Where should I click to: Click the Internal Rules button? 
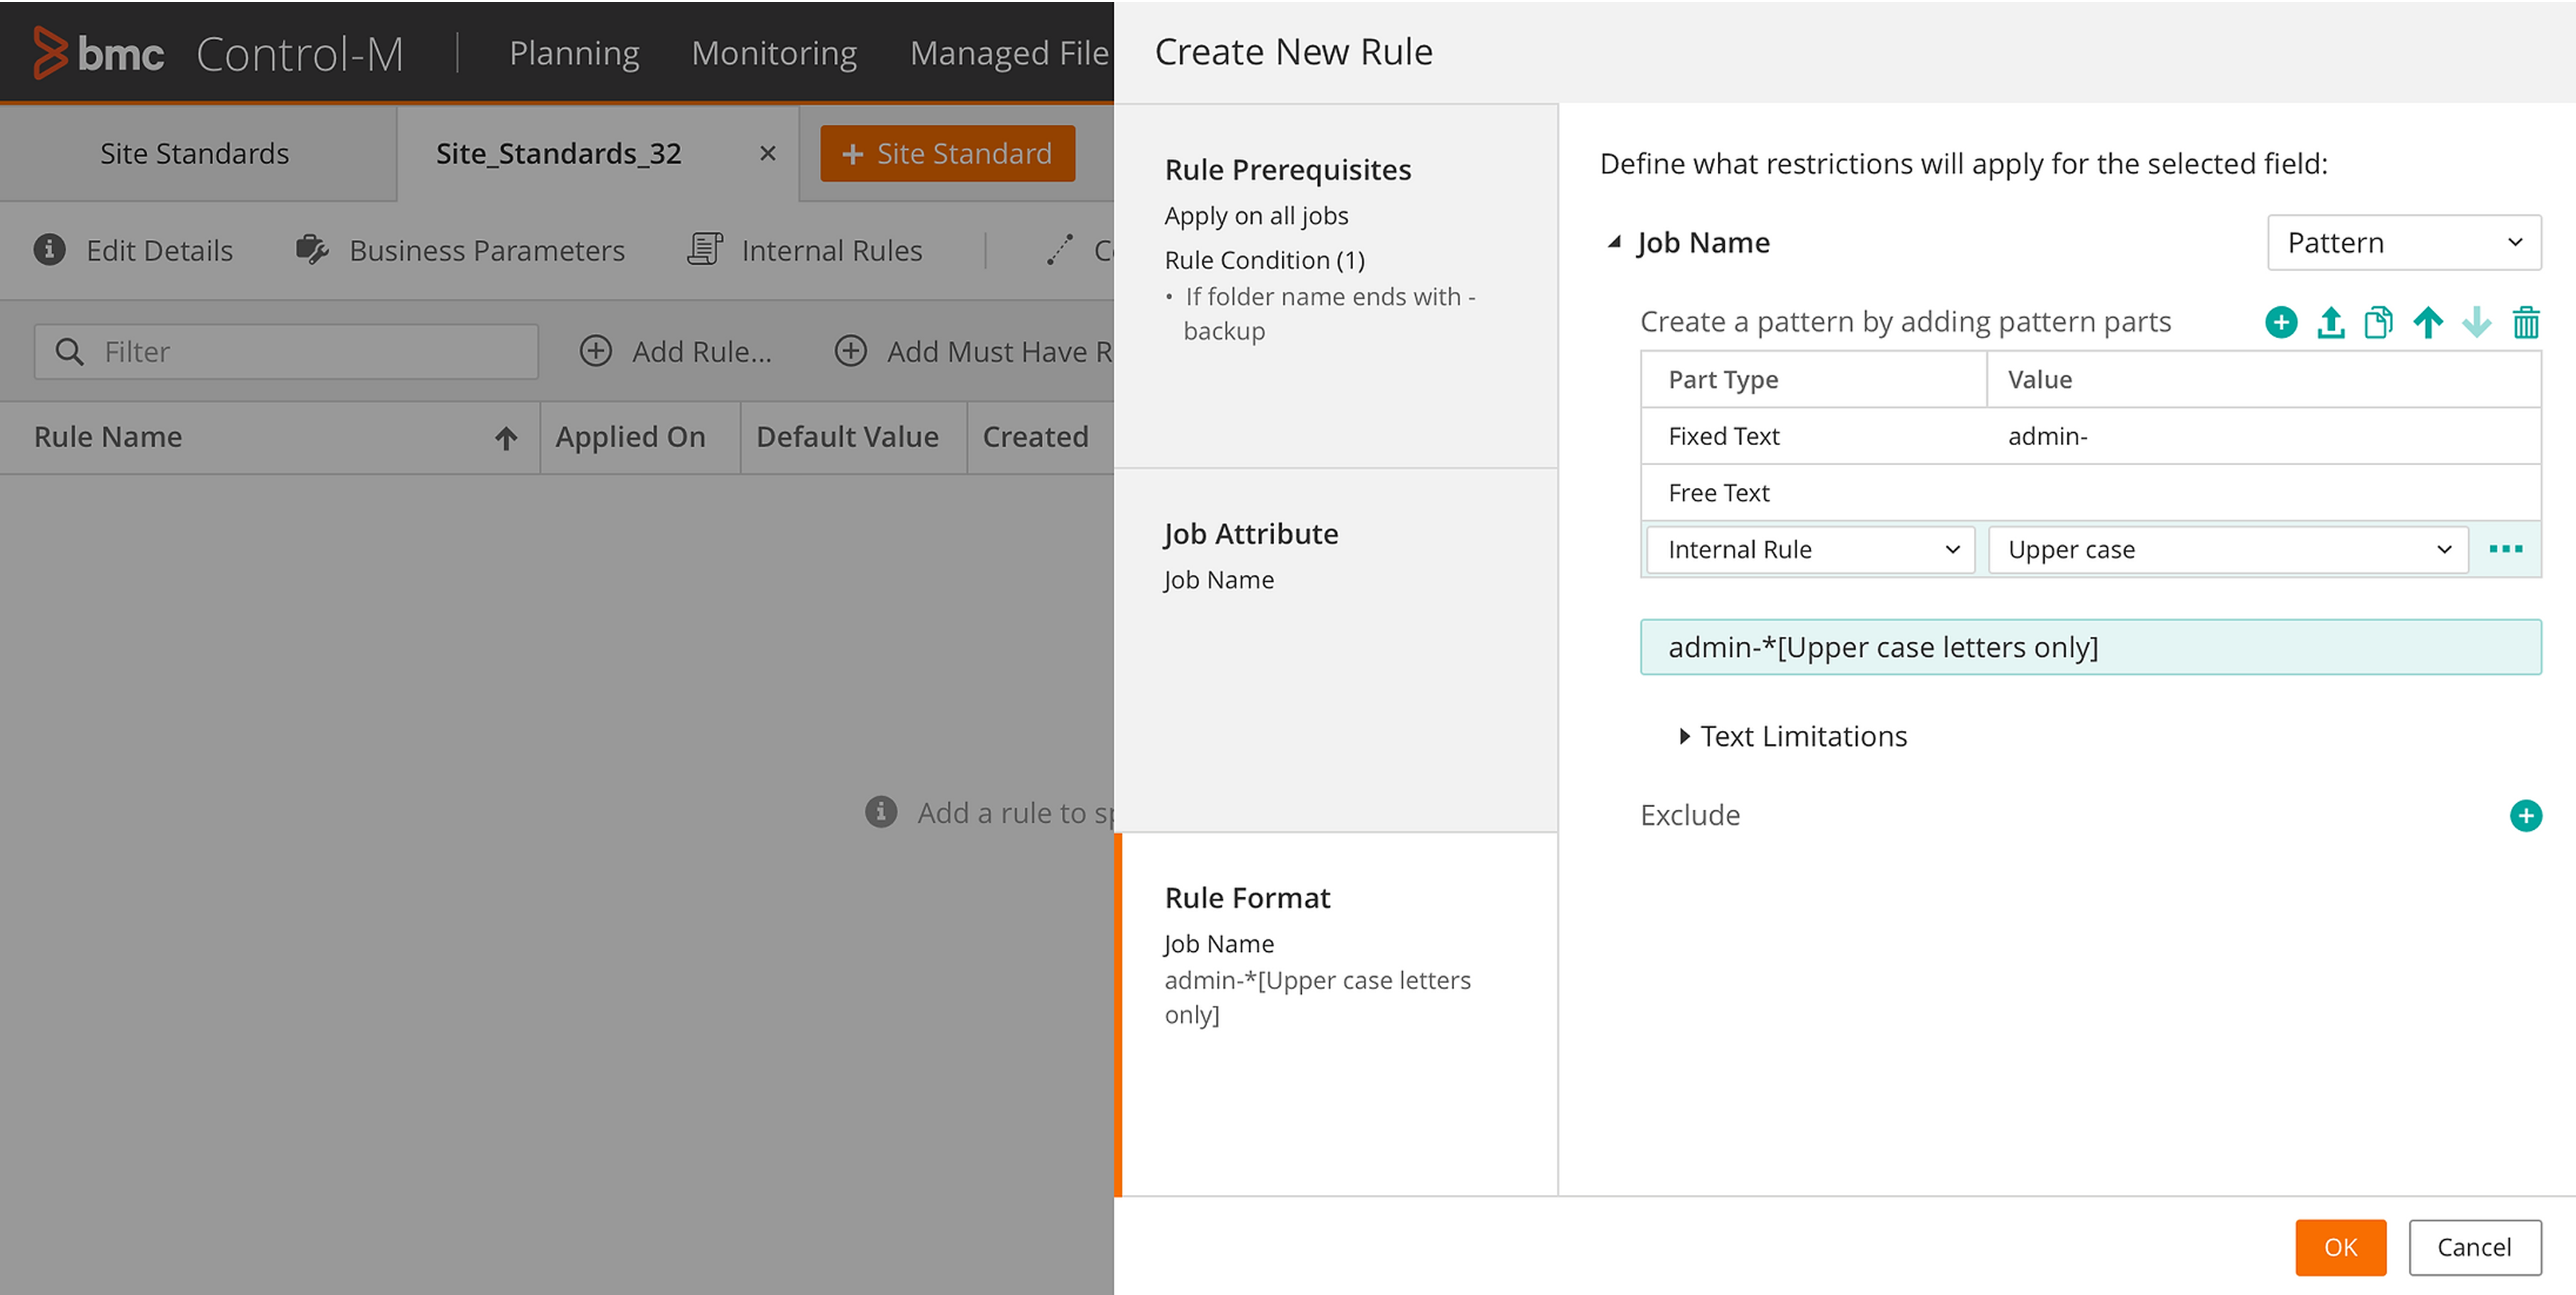click(805, 250)
